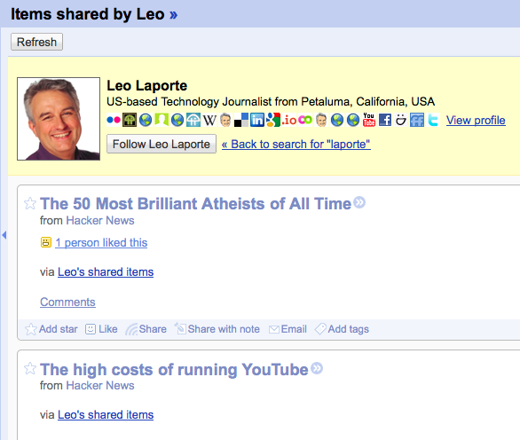Image resolution: width=520 pixels, height=440 pixels.
Task: Click the Share label in the item toolbar
Action: click(153, 329)
